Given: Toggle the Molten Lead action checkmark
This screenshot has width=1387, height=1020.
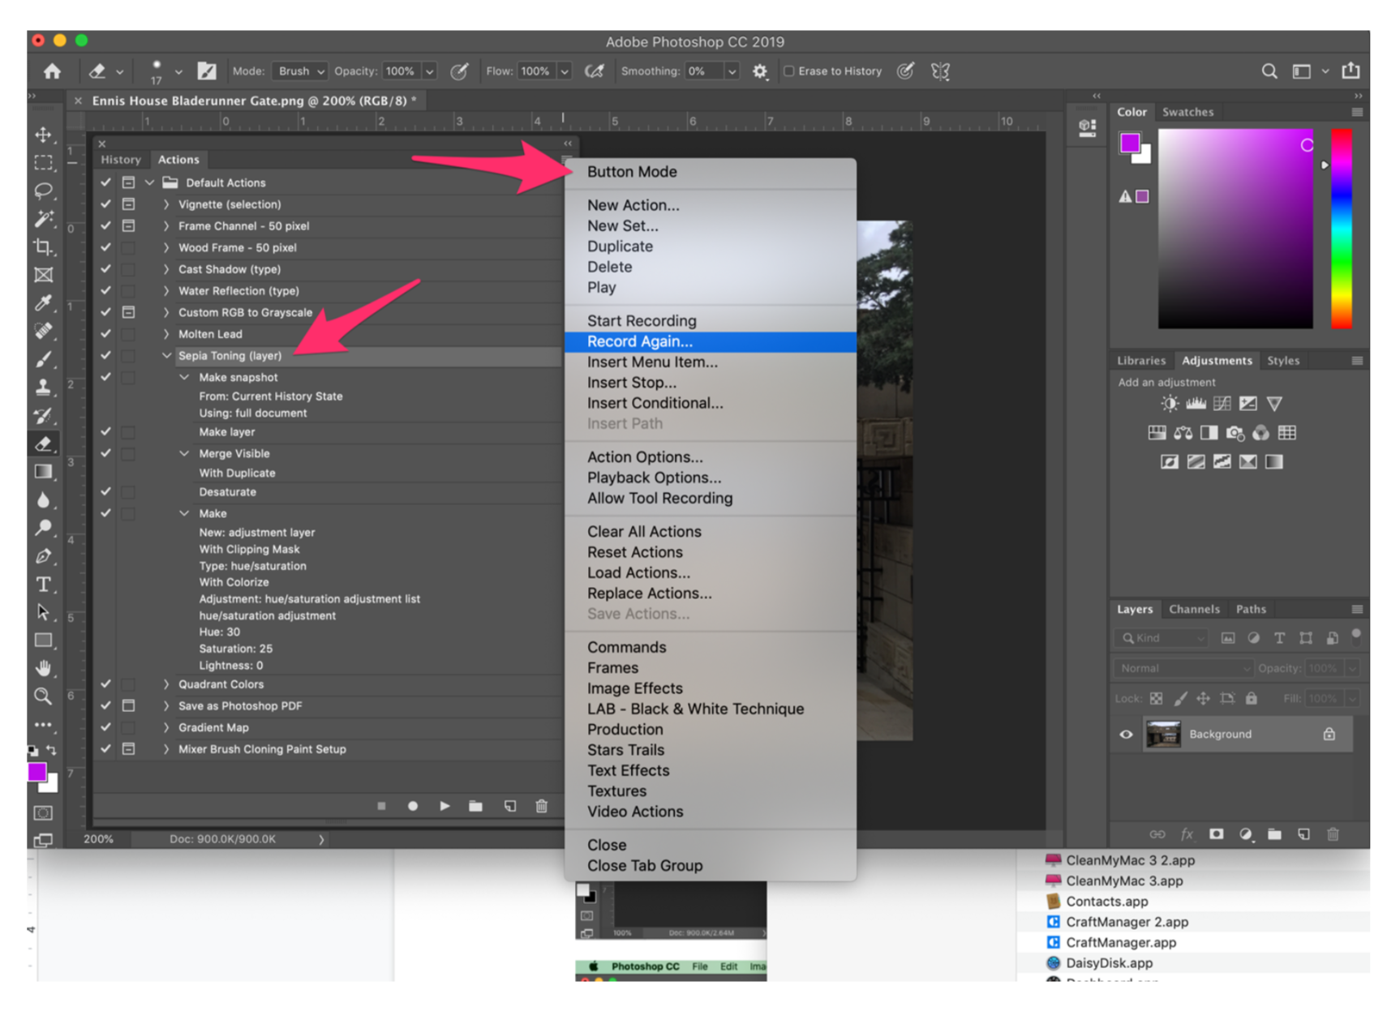Looking at the screenshot, I should point(105,334).
